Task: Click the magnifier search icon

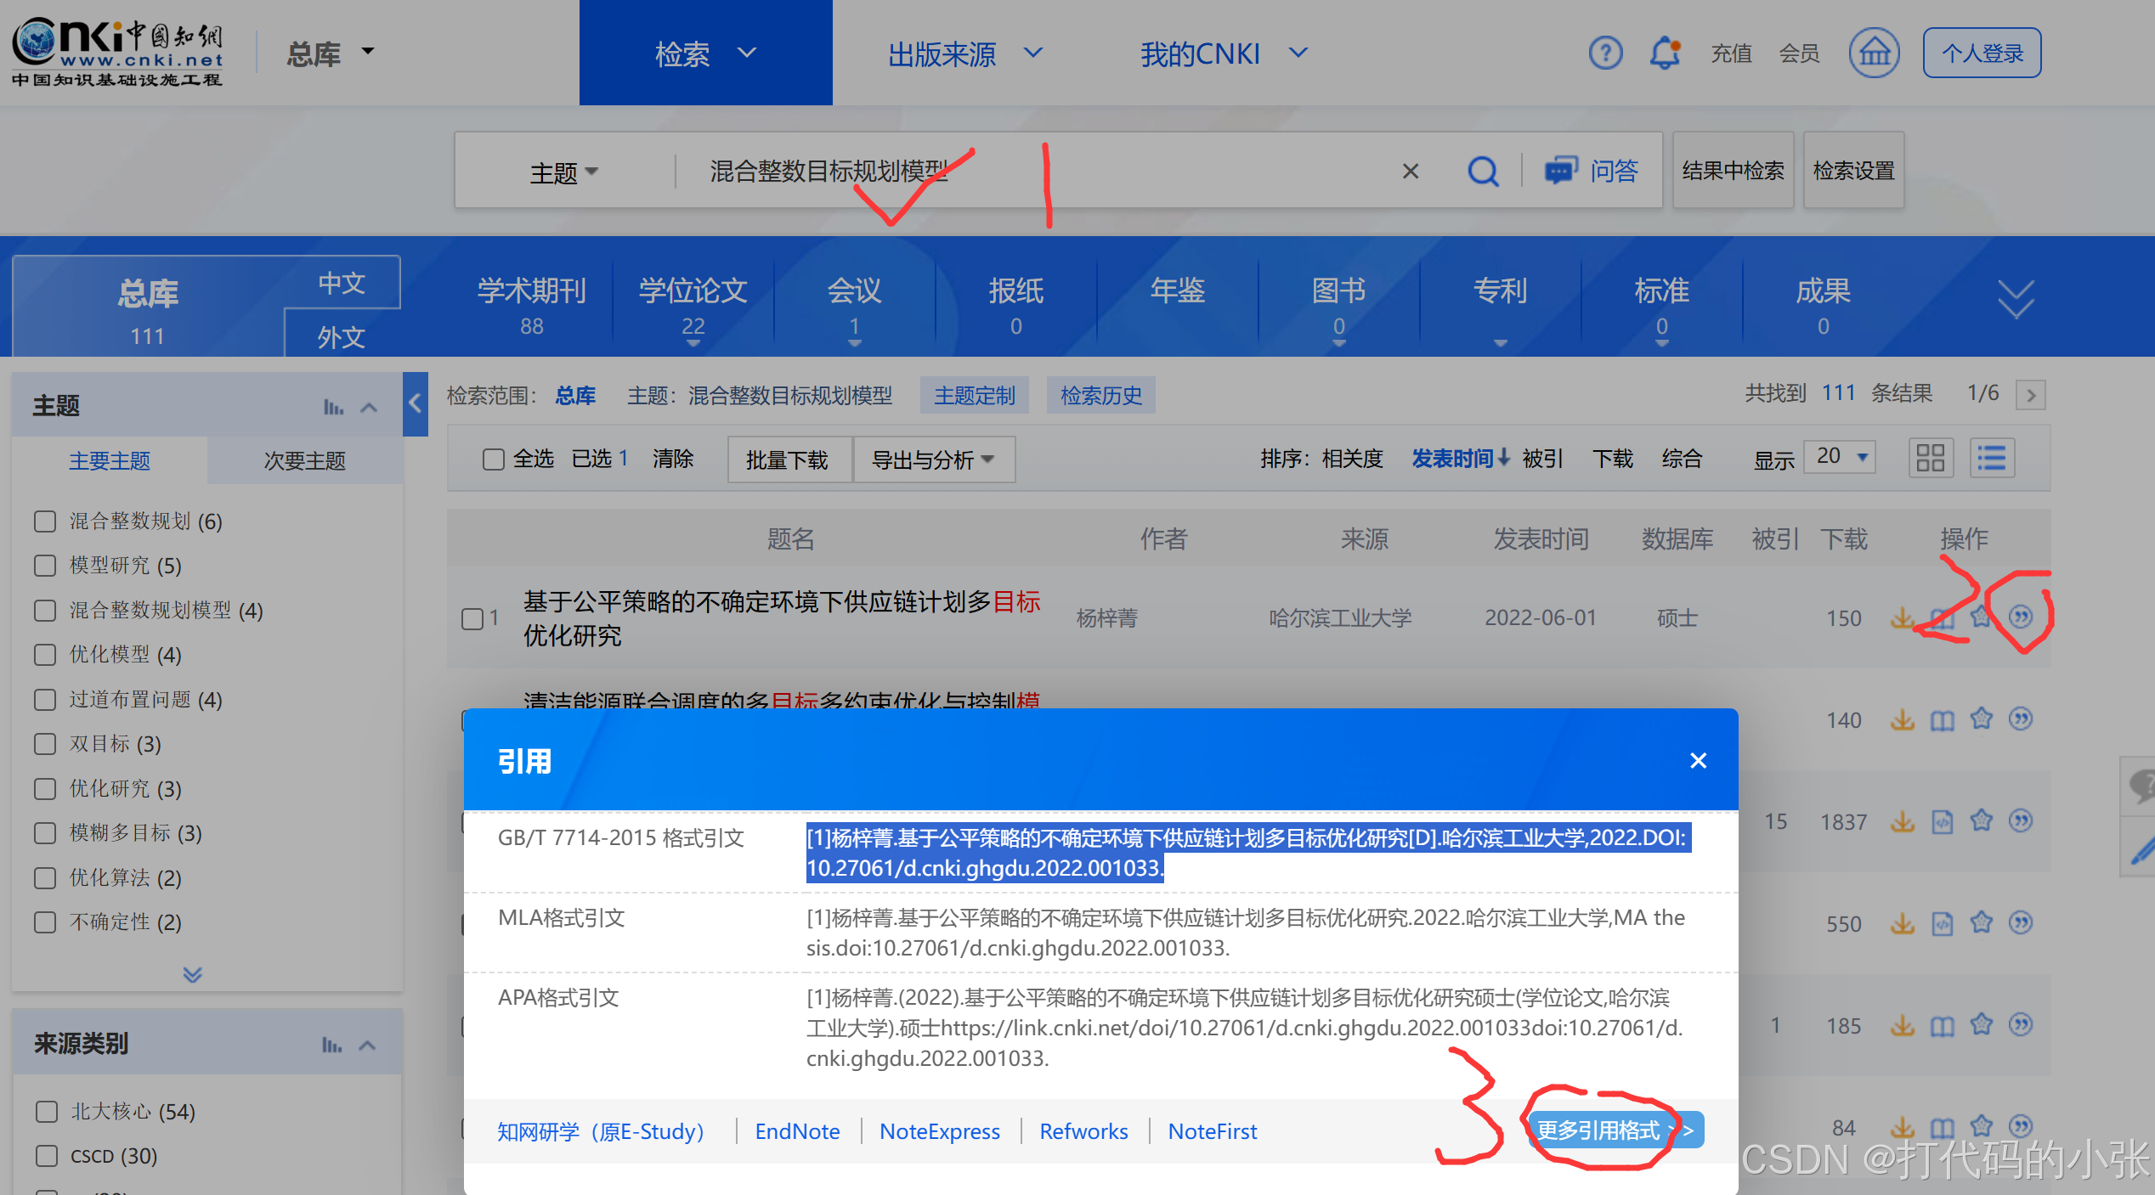Action: (x=1483, y=172)
